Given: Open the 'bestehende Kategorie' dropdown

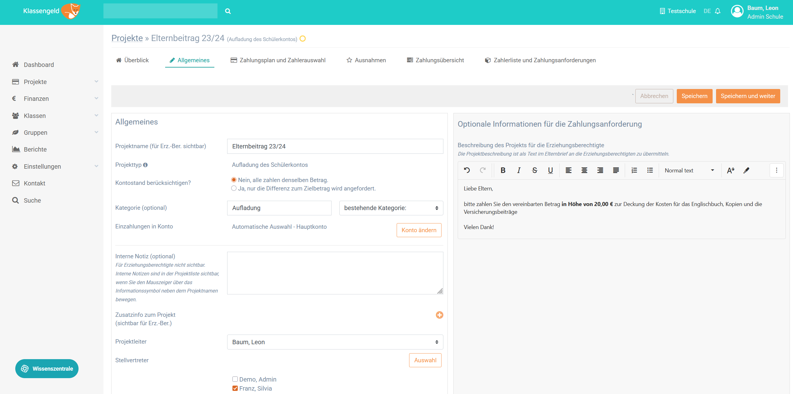Looking at the screenshot, I should click(x=391, y=208).
